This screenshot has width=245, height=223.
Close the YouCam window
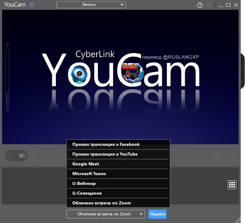(x=236, y=5)
